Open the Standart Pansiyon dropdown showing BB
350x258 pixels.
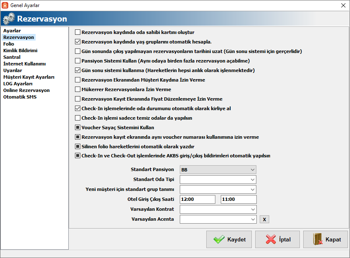(218, 170)
